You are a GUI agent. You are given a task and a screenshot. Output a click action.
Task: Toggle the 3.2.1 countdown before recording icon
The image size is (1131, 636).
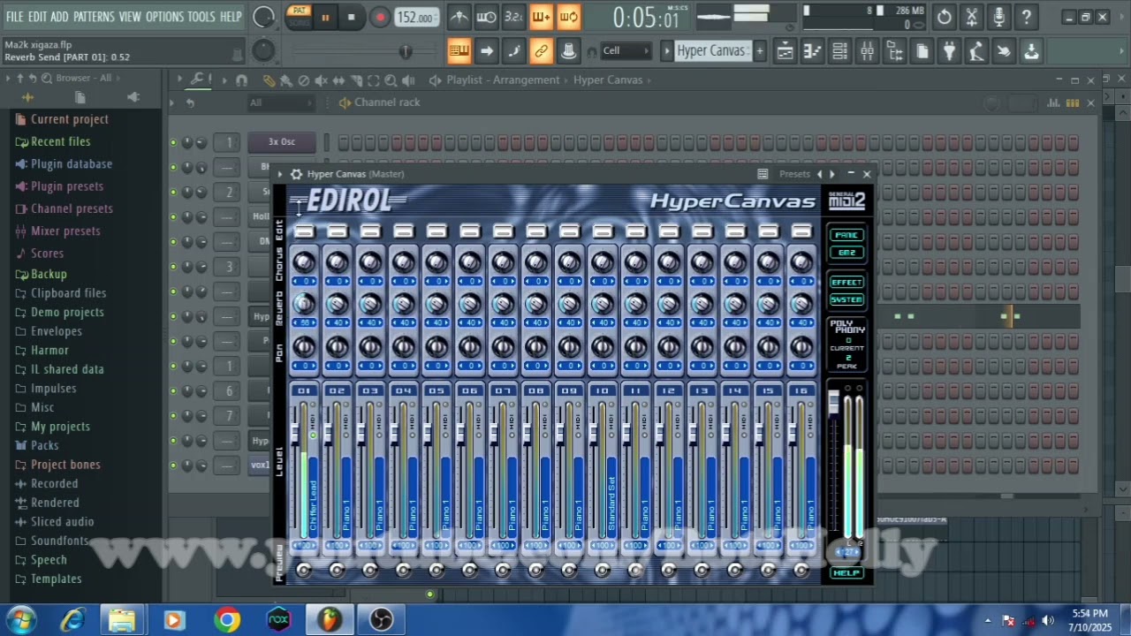coord(513,17)
